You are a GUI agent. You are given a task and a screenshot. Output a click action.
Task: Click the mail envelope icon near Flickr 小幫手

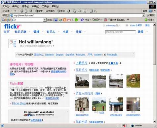tap(127, 25)
